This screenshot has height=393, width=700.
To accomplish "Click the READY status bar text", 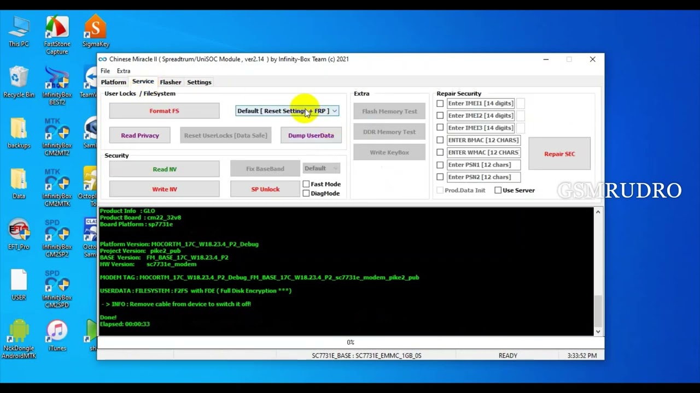I will pos(507,355).
